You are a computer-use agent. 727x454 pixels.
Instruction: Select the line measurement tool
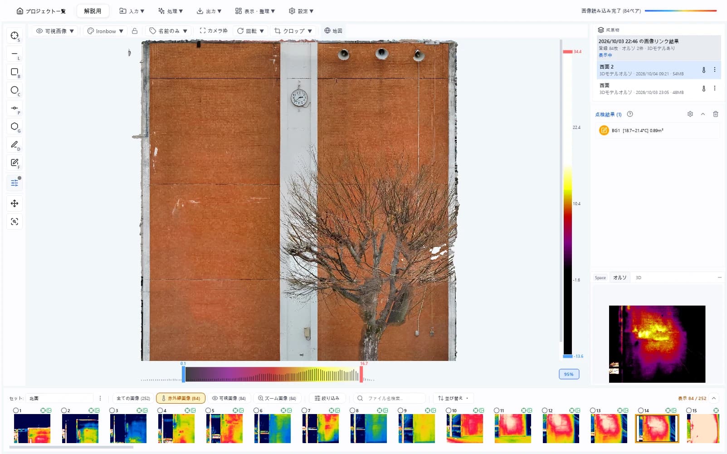tap(15, 54)
